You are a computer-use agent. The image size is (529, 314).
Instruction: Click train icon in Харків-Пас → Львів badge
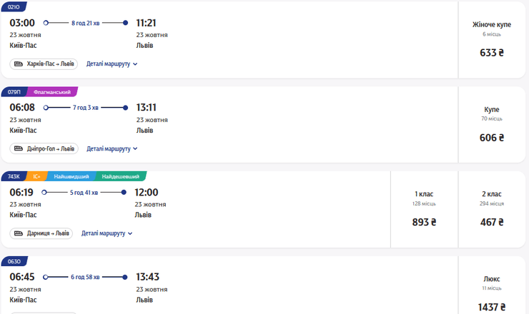tap(19, 64)
